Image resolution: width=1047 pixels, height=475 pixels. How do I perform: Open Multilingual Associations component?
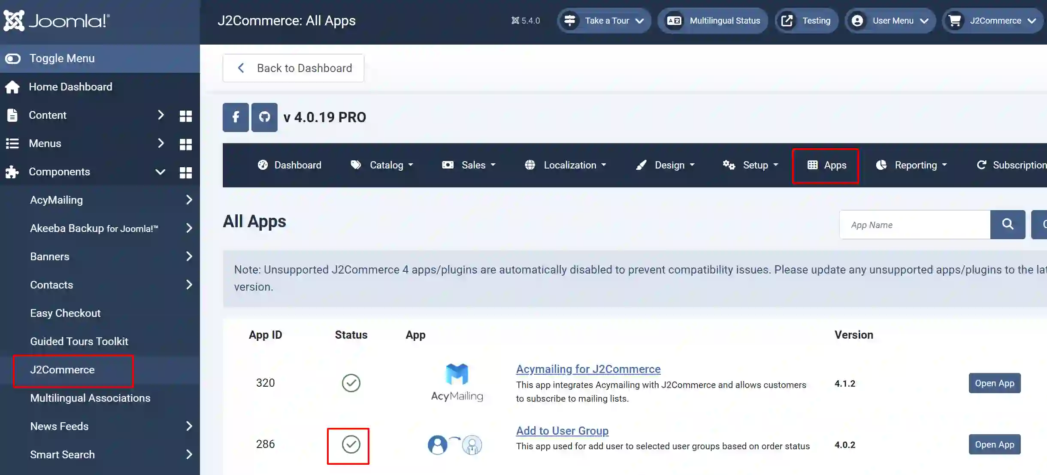click(x=90, y=398)
